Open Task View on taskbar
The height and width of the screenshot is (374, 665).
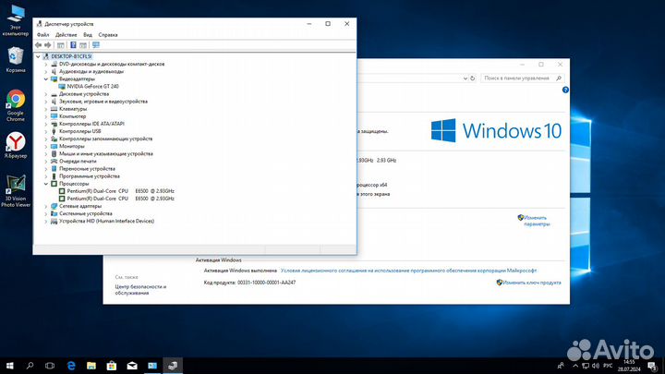50,366
